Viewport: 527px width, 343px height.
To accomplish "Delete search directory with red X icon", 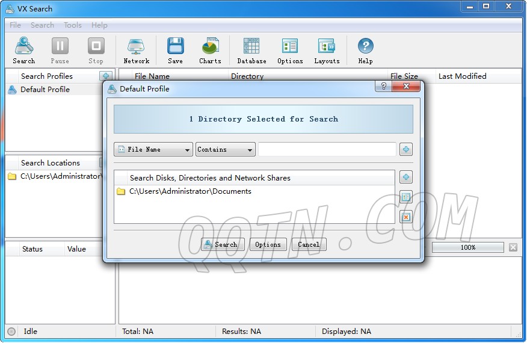I will pos(406,217).
